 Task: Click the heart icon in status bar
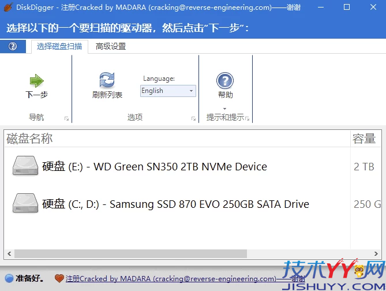[x=59, y=278]
